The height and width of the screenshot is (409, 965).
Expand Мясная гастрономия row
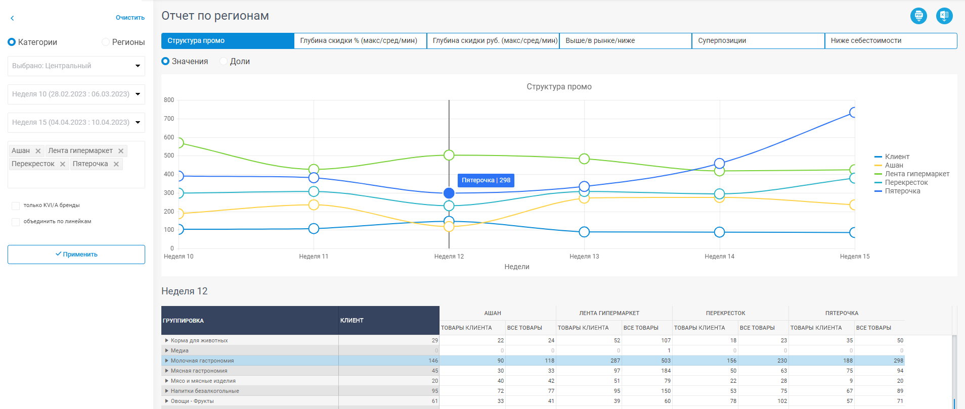tap(166, 371)
